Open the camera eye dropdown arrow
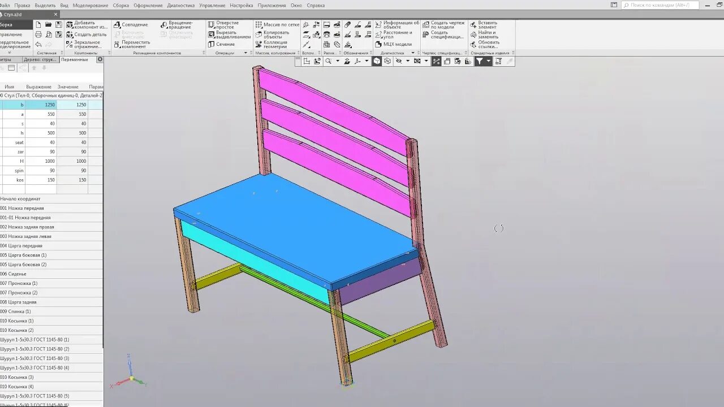The width and height of the screenshot is (724, 407). pos(426,61)
